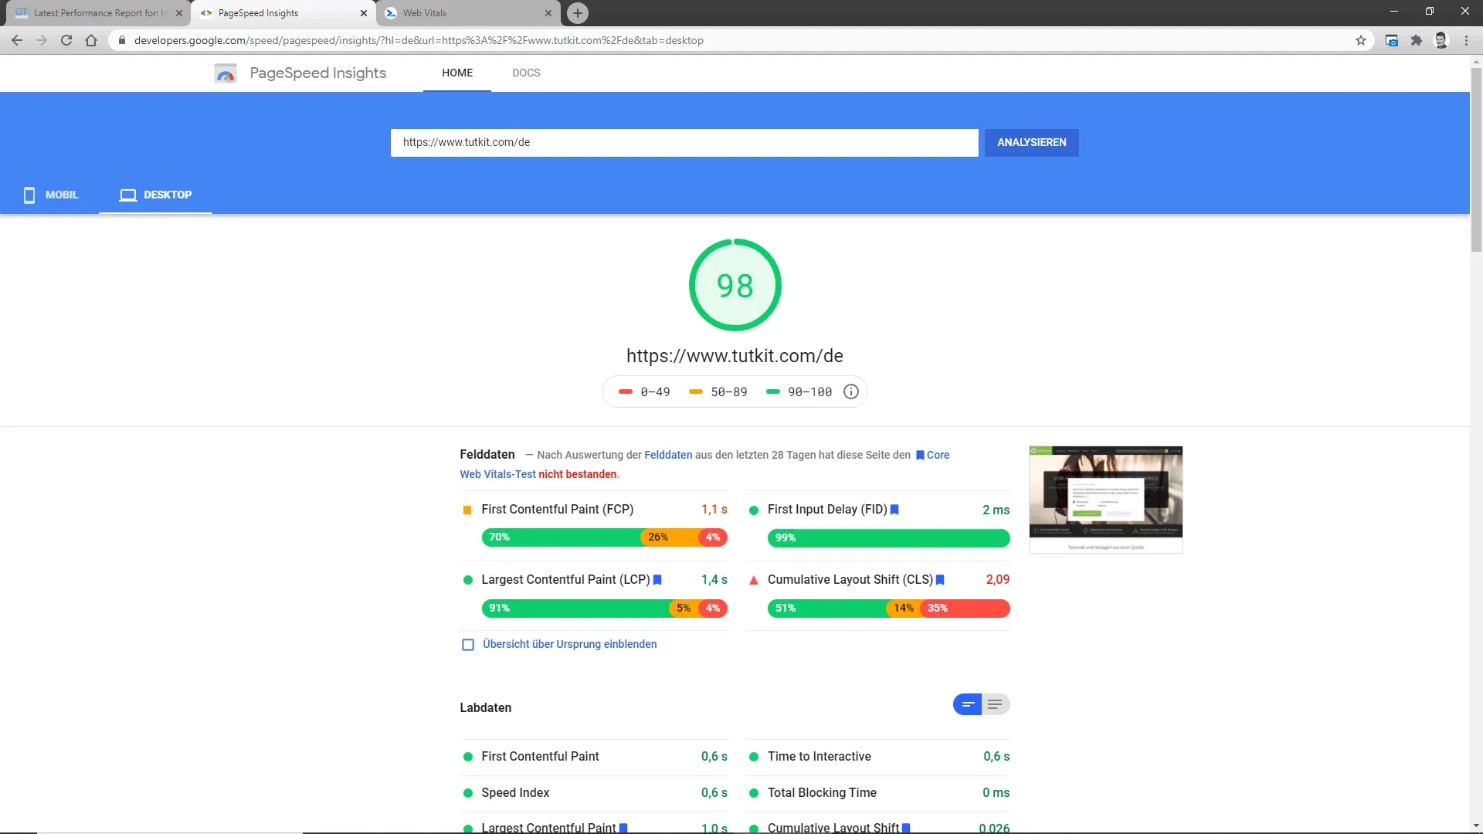Click Übersicht über Ursprung einblenden label
This screenshot has width=1483, height=834.
(569, 644)
